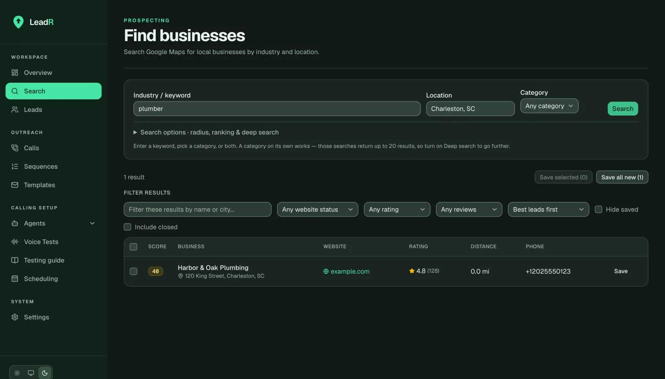Switch to dark theme moon icon
Screen dimensions: 665x379
point(45,373)
